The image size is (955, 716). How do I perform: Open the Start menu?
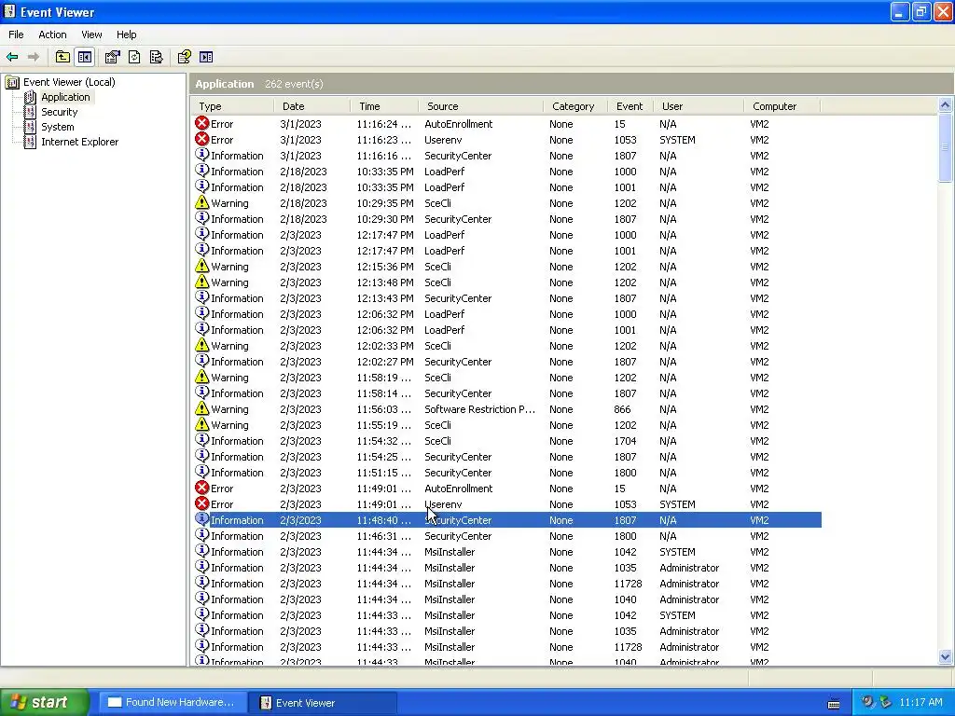coord(45,702)
